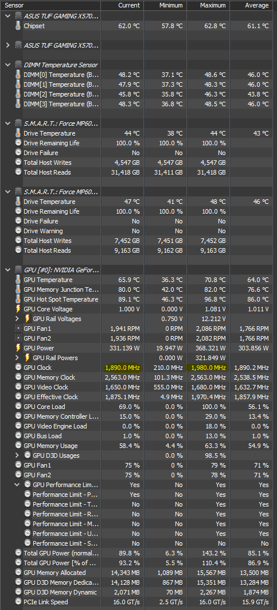Click the 368.321 W maximum GPU Power value
Viewport: 277px width, 610px height.
coord(211,348)
